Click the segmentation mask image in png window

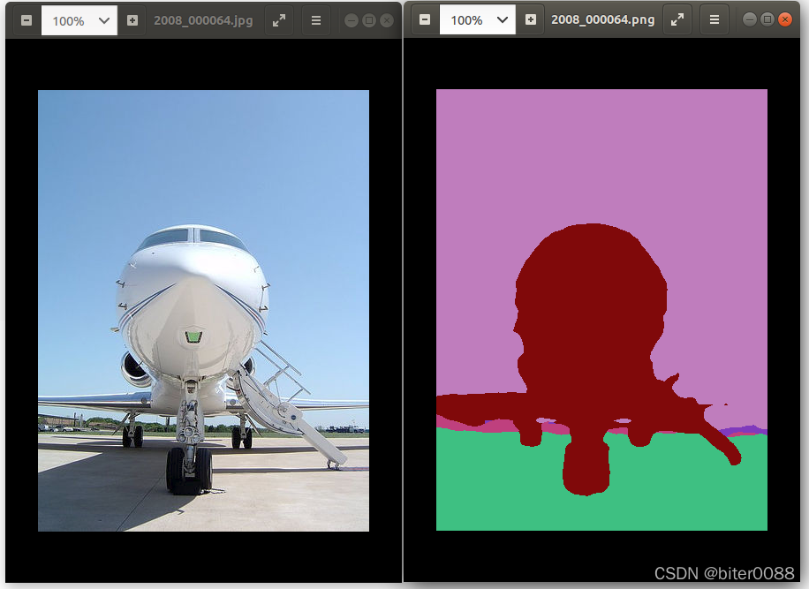coord(601,309)
